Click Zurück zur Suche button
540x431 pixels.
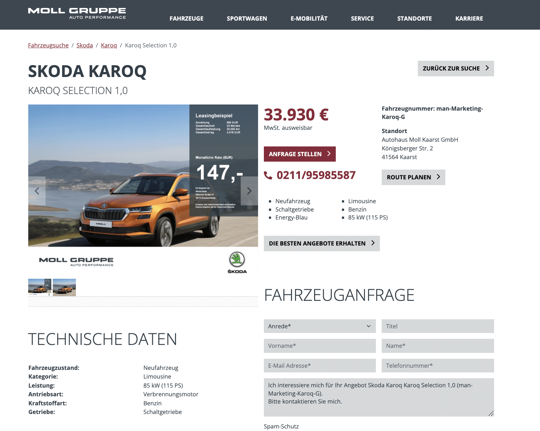point(456,68)
